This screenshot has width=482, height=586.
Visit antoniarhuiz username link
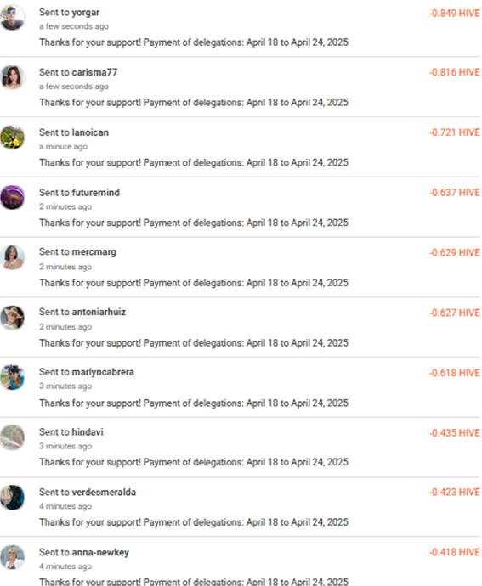(x=99, y=312)
